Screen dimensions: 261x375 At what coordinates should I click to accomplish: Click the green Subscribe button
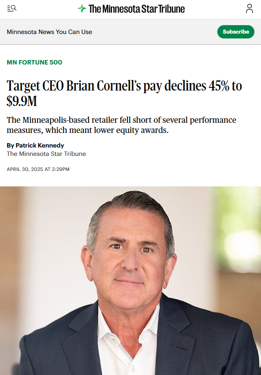click(x=236, y=31)
